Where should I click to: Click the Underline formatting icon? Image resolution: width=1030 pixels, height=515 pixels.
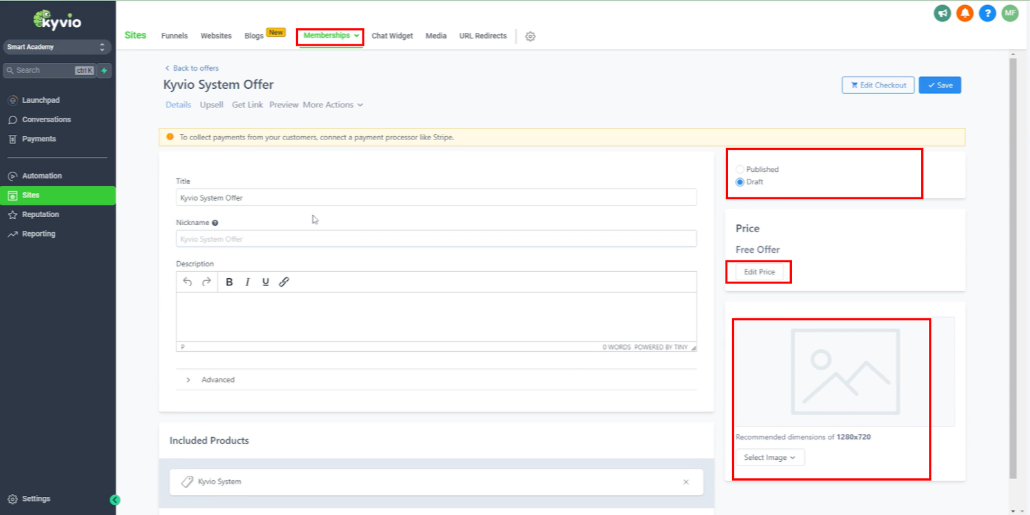coord(265,282)
